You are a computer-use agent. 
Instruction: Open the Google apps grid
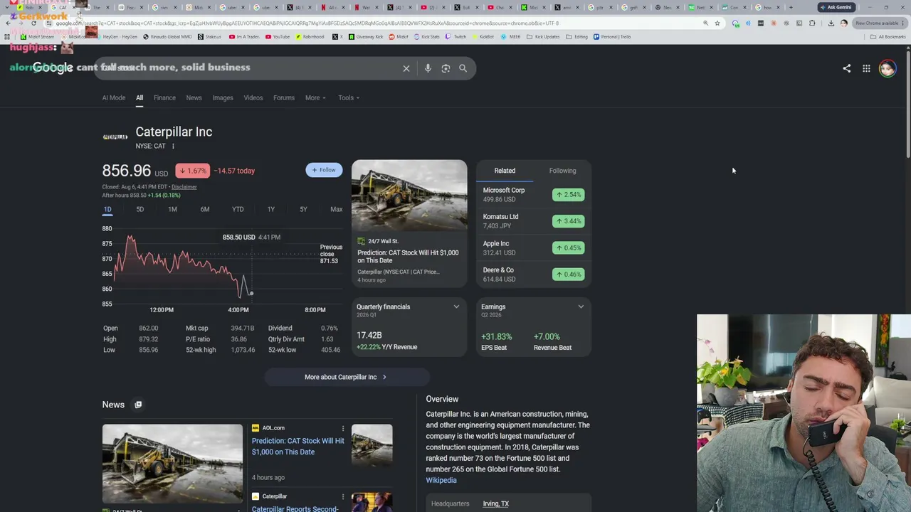(x=866, y=68)
